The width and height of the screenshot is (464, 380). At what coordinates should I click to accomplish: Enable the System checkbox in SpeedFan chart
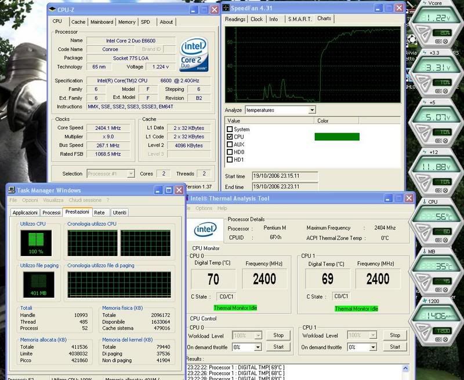pos(230,129)
